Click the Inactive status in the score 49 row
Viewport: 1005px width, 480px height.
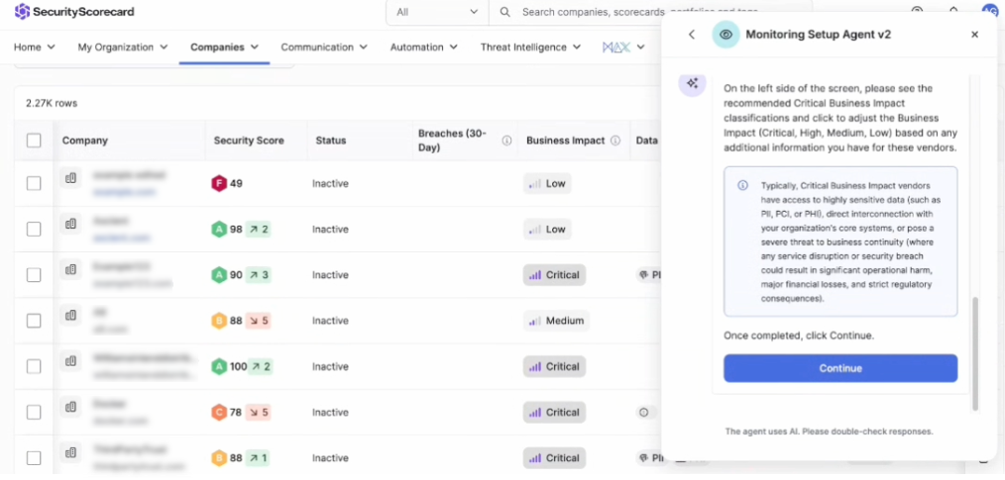click(x=330, y=184)
